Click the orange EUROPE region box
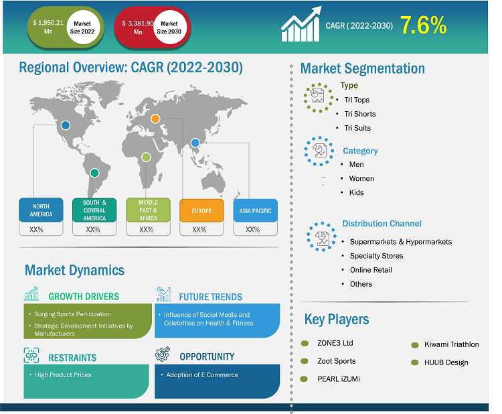 point(201,210)
